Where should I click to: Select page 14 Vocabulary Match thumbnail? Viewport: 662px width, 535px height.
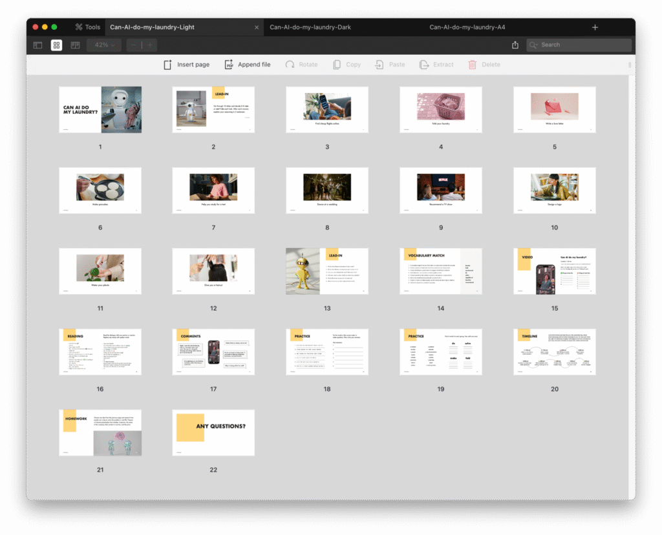(x=440, y=271)
